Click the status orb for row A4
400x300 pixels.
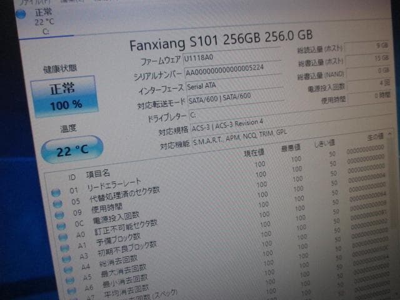coord(68,269)
